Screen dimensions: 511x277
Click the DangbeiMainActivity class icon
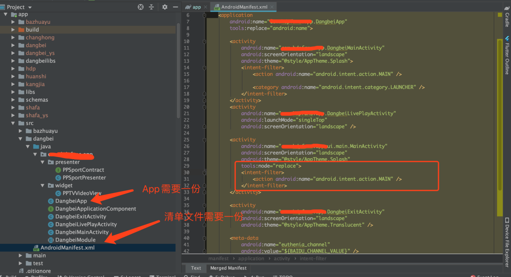click(x=51, y=233)
